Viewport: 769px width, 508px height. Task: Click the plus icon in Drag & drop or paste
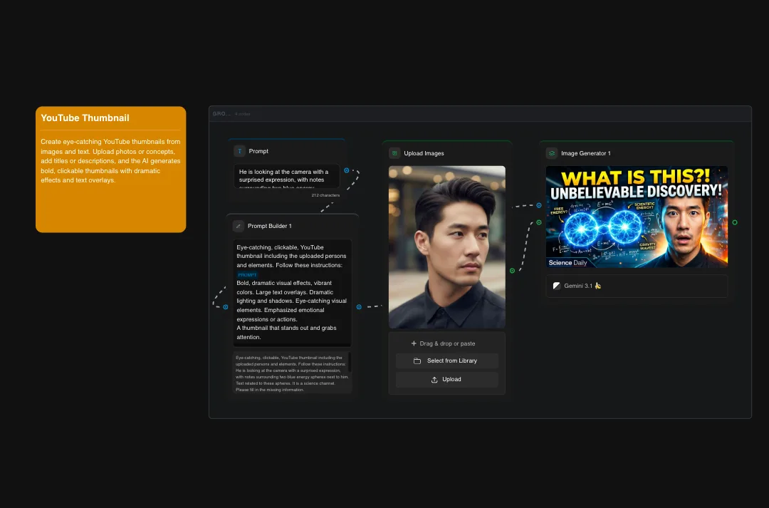click(x=414, y=343)
